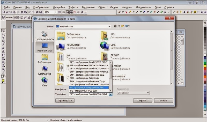The width and height of the screenshot is (207, 122).
Task: Click the Print icon in toolbar
Action: (14, 12)
